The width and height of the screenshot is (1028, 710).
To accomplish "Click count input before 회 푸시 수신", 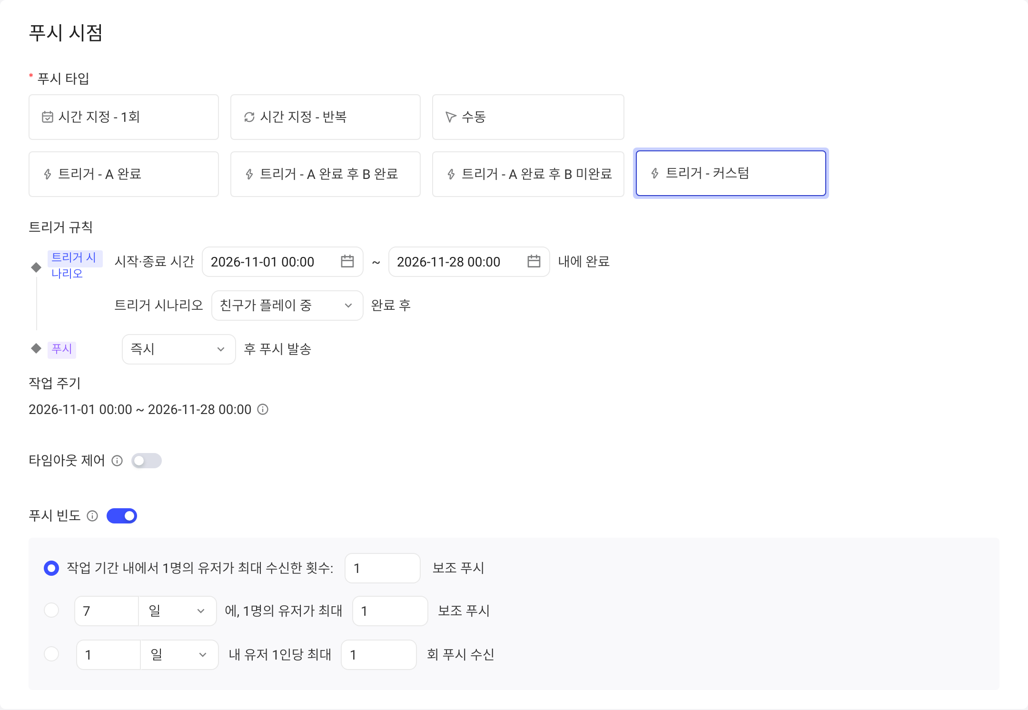I will tap(379, 655).
